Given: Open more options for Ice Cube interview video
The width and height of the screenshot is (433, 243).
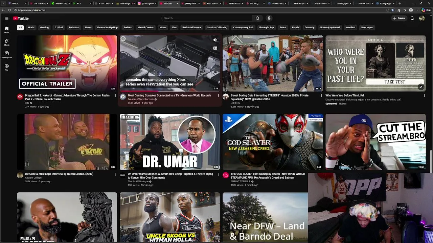Looking at the screenshot, I should point(115,174).
